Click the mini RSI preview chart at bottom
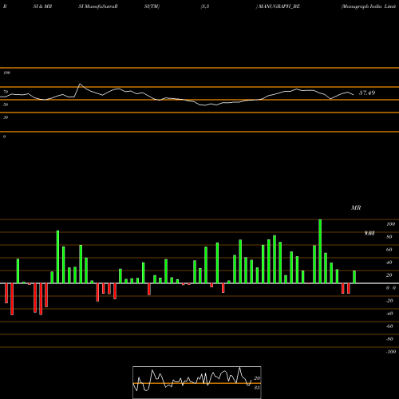The width and height of the screenshot is (399, 399). [x=197, y=382]
